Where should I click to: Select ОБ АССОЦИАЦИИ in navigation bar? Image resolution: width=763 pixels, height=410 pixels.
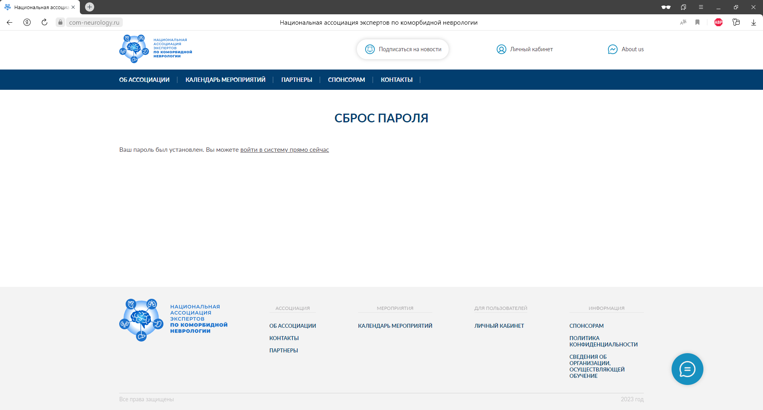tap(144, 80)
